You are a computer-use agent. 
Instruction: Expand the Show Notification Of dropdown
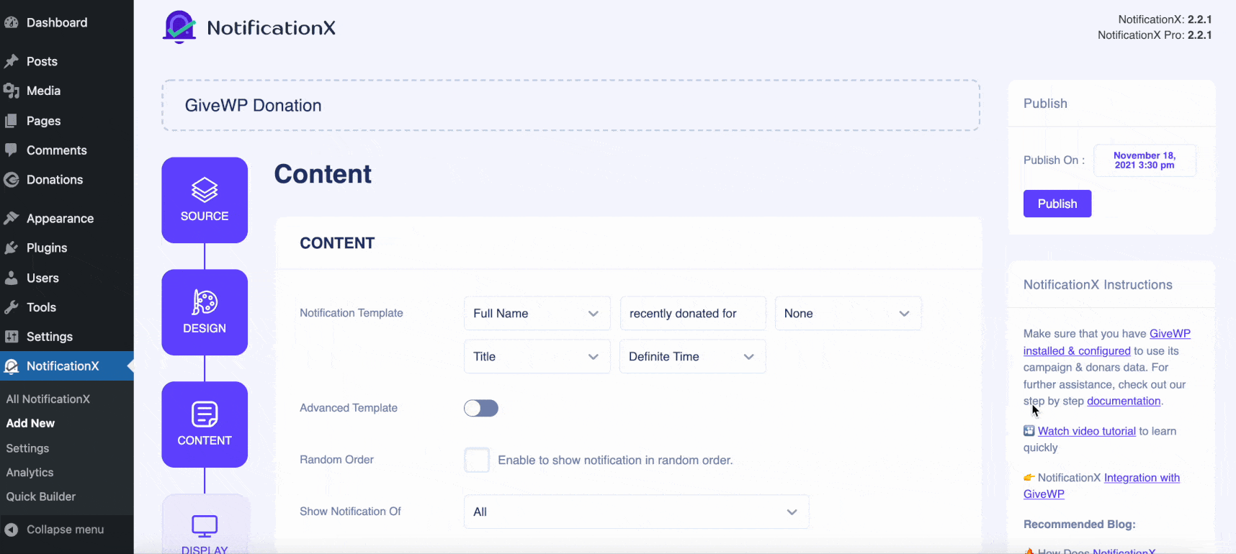[x=637, y=512]
